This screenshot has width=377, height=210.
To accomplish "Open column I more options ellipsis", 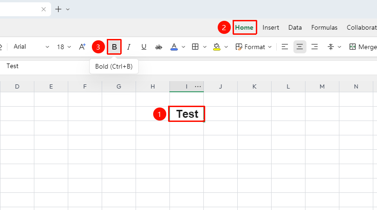I will tap(198, 87).
